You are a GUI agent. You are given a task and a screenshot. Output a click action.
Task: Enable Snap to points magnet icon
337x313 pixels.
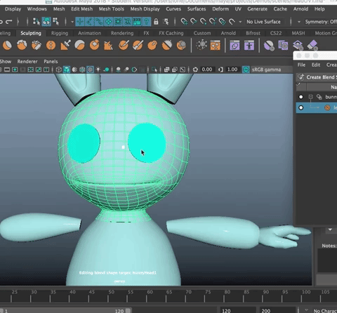tap(203, 22)
